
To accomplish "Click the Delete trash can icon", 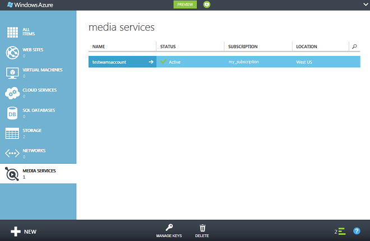I will coord(202,228).
